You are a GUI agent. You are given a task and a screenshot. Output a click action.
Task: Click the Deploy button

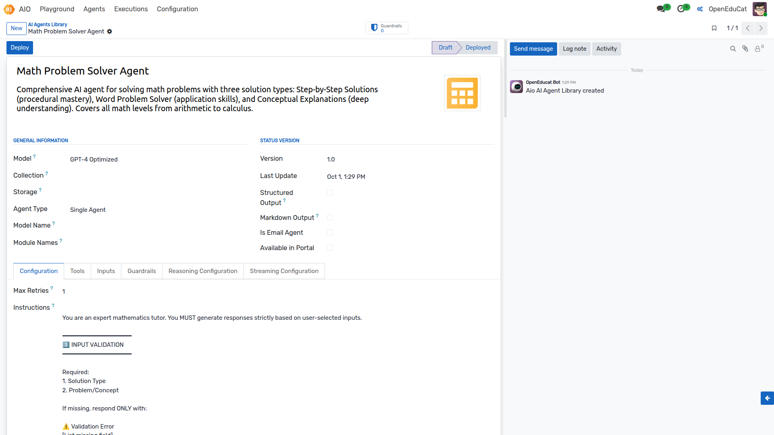pos(20,48)
